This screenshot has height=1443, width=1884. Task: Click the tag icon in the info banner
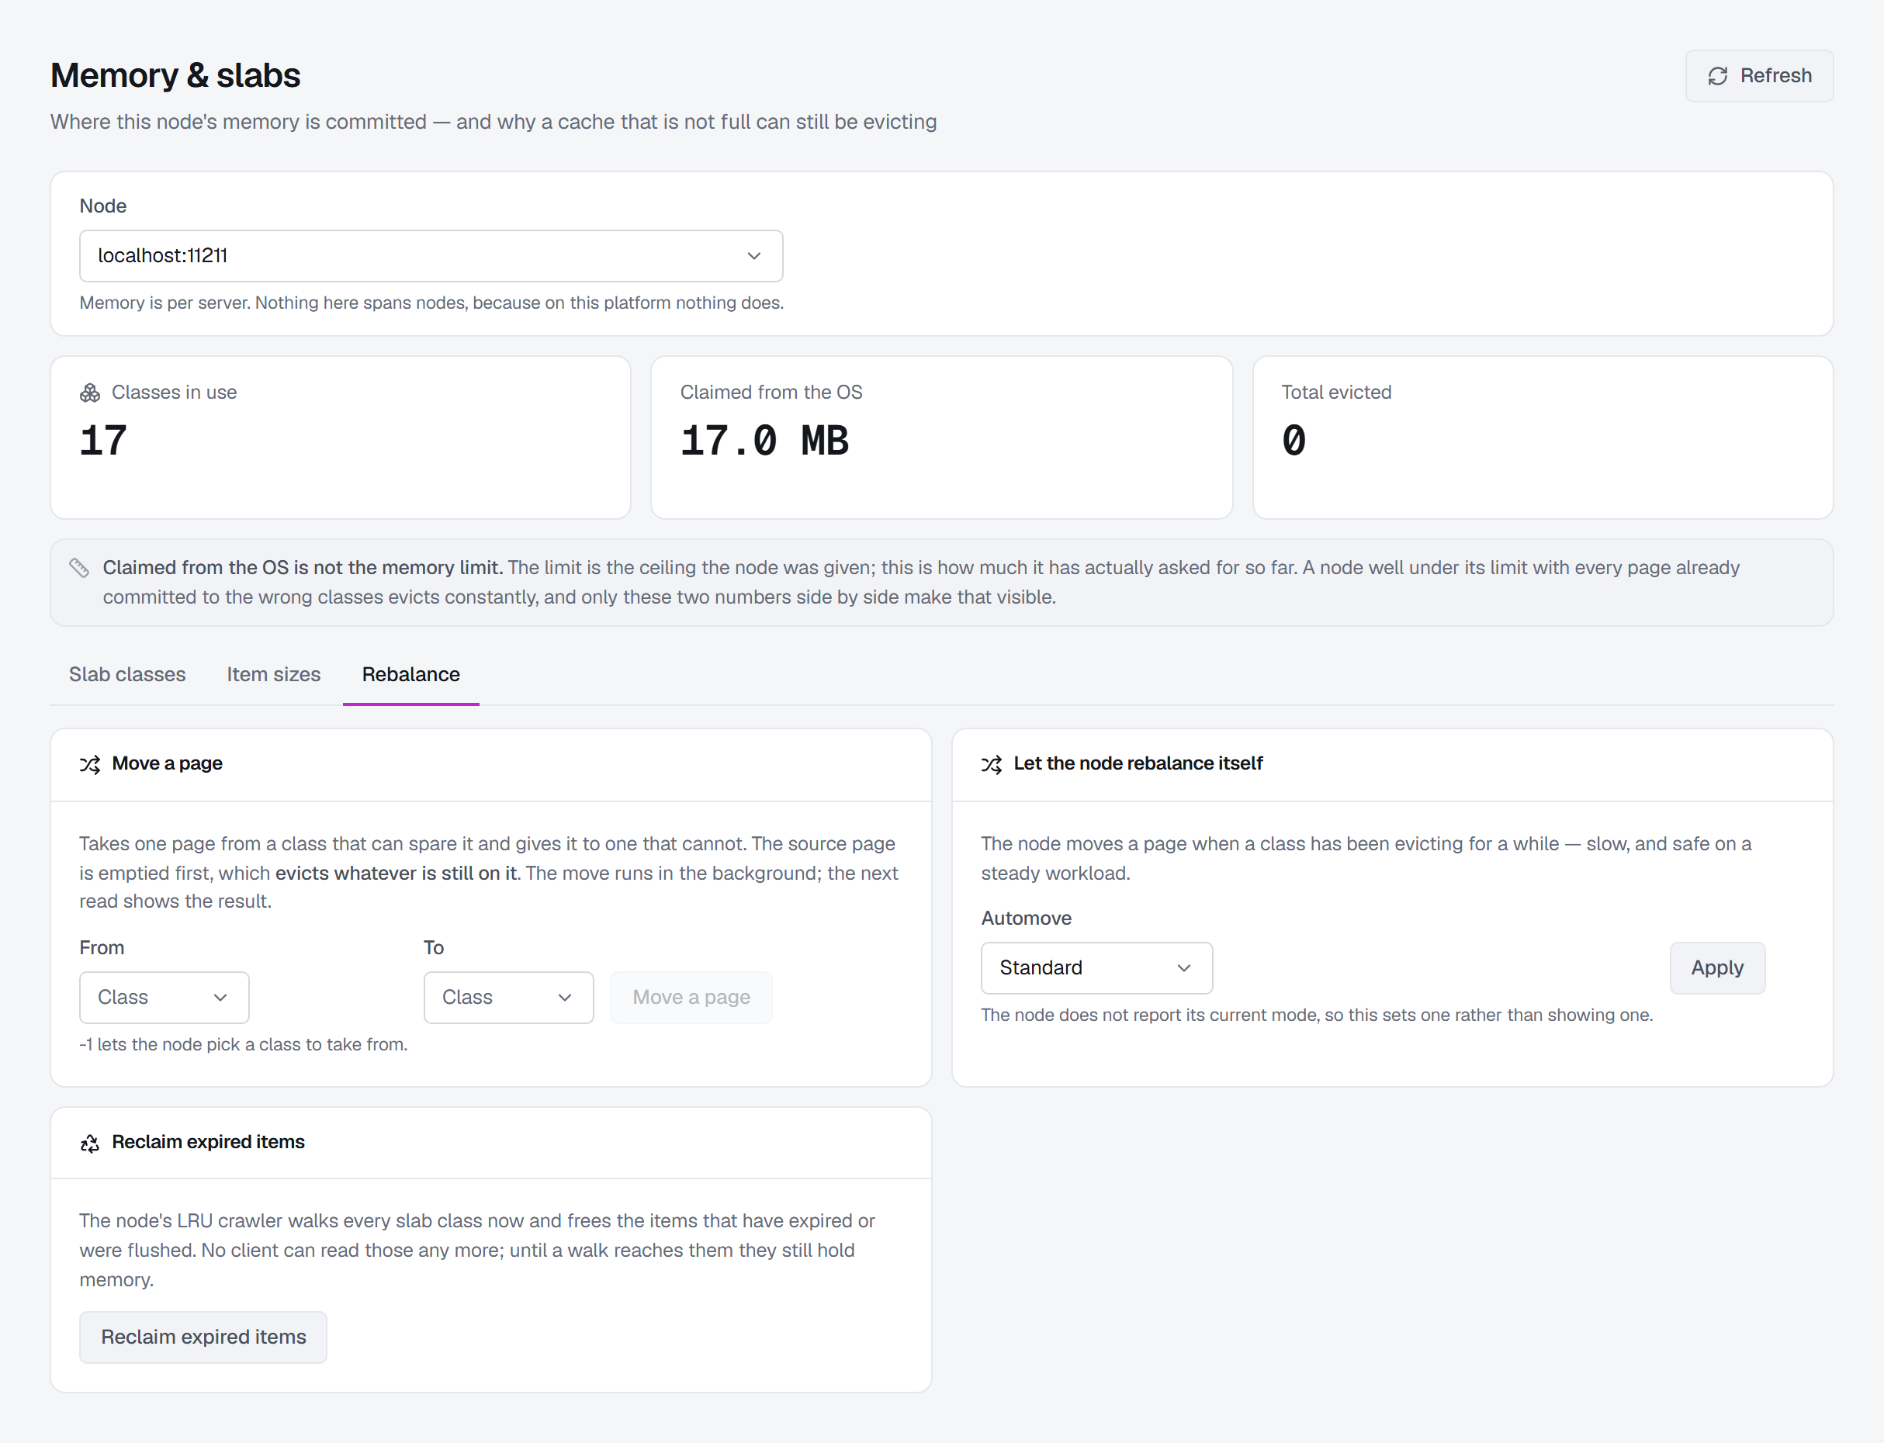[x=79, y=568]
